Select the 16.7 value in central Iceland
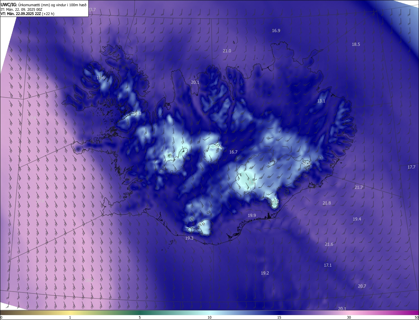The height and width of the screenshot is (320, 419). 233,152
